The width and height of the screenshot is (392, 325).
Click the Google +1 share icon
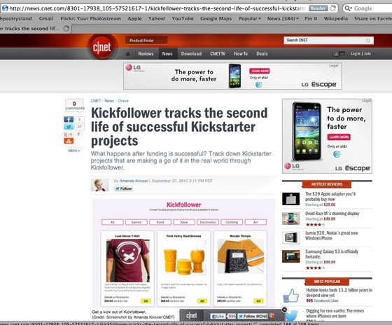tap(69, 134)
